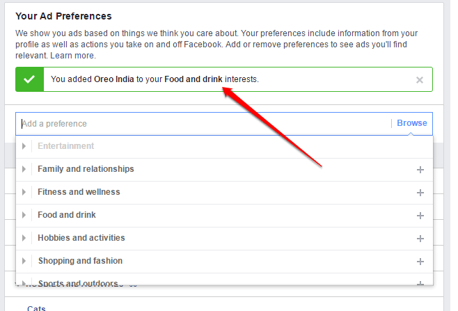Select the Hobbies and activities category
The width and height of the screenshot is (458, 311).
click(x=81, y=238)
